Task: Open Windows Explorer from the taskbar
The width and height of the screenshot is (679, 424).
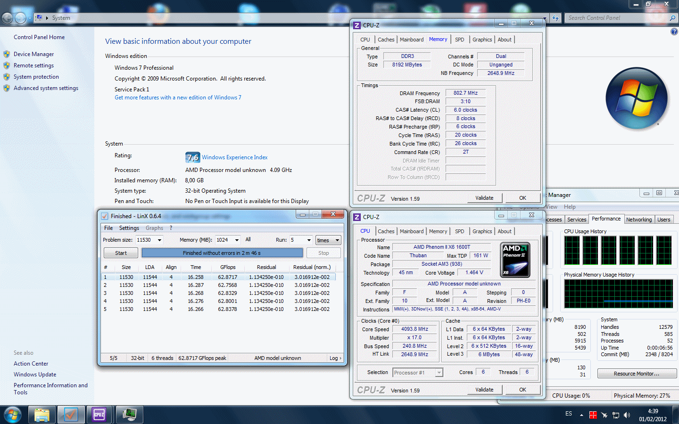Action: tap(42, 415)
